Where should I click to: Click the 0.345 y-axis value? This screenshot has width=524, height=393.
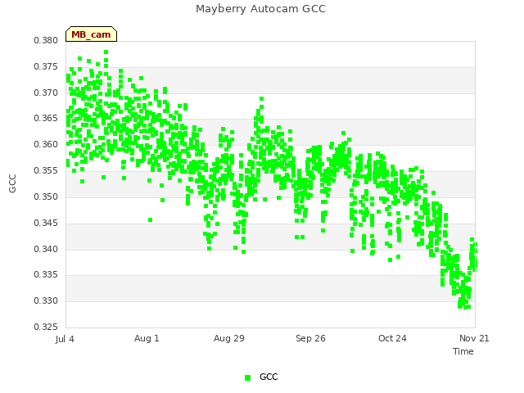point(46,223)
